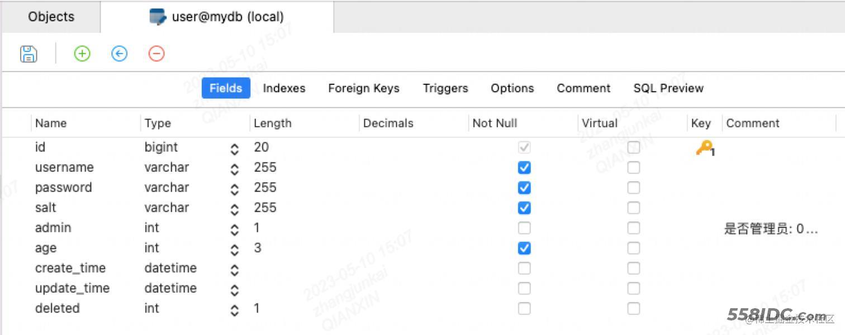Click the blue insert field icon
This screenshot has width=845, height=335.
pyautogui.click(x=119, y=54)
